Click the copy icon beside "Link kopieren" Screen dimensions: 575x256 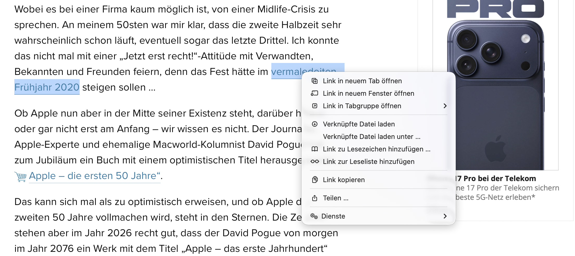pos(315,180)
